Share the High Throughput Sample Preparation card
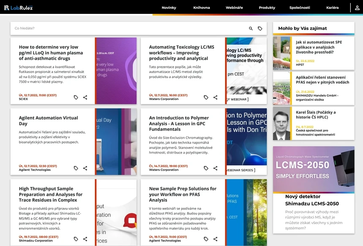This screenshot has width=363, height=246. click(85, 239)
